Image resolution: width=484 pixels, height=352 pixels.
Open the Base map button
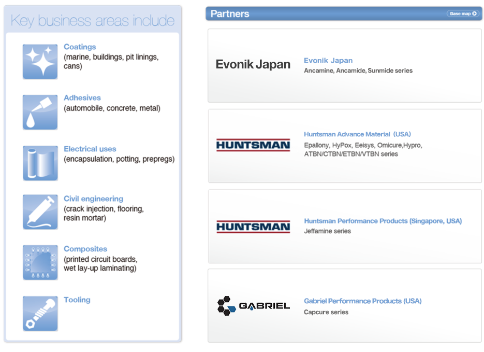coord(463,13)
